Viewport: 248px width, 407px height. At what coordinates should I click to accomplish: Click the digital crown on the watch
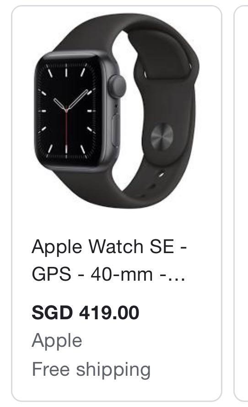(x=118, y=86)
